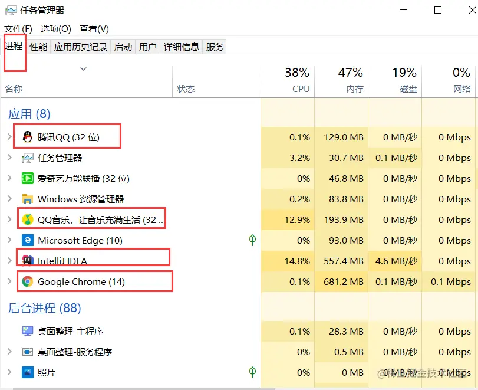Screen dimensions: 478x390
Task: Sort by the 网络 column header
Action: (449, 82)
